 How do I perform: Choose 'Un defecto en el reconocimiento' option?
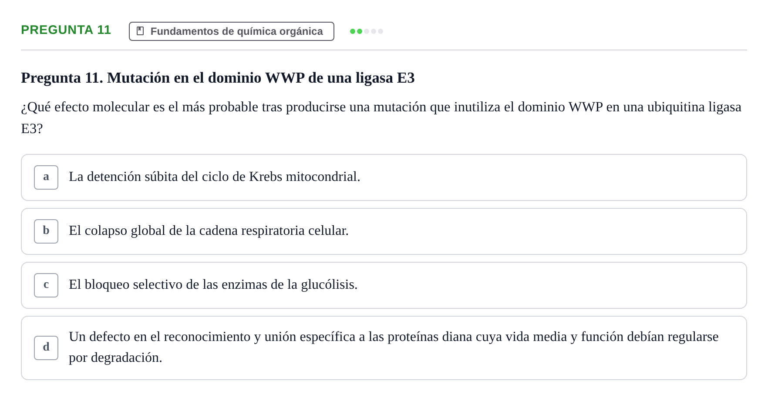point(384,348)
